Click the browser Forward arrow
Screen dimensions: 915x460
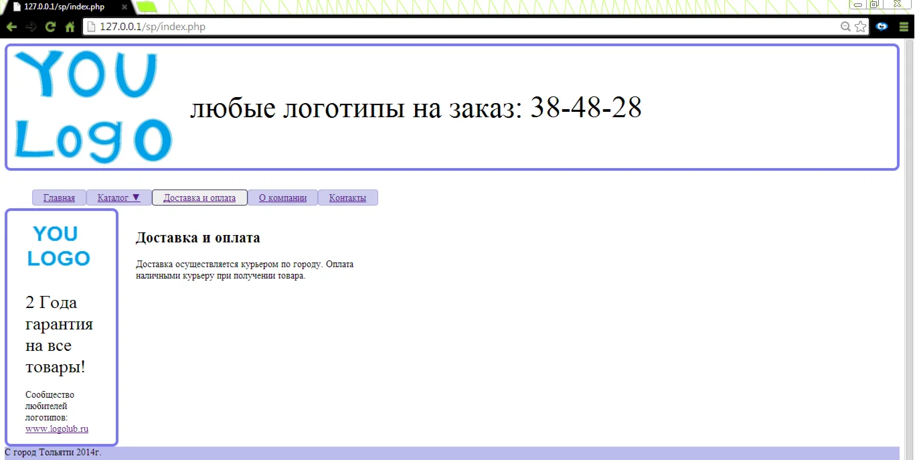pyautogui.click(x=31, y=27)
